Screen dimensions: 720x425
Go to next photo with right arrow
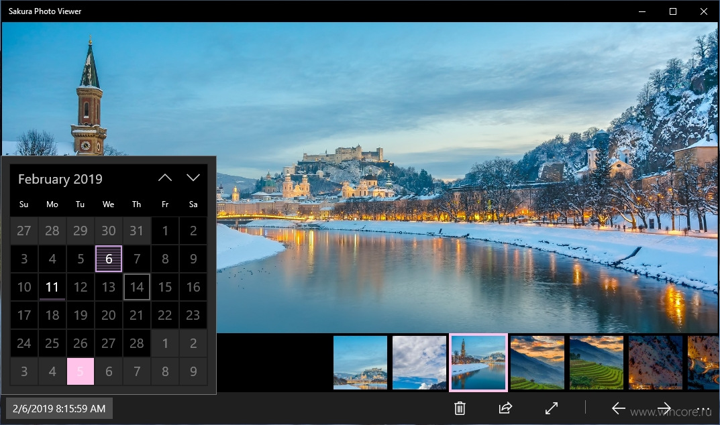point(664,408)
